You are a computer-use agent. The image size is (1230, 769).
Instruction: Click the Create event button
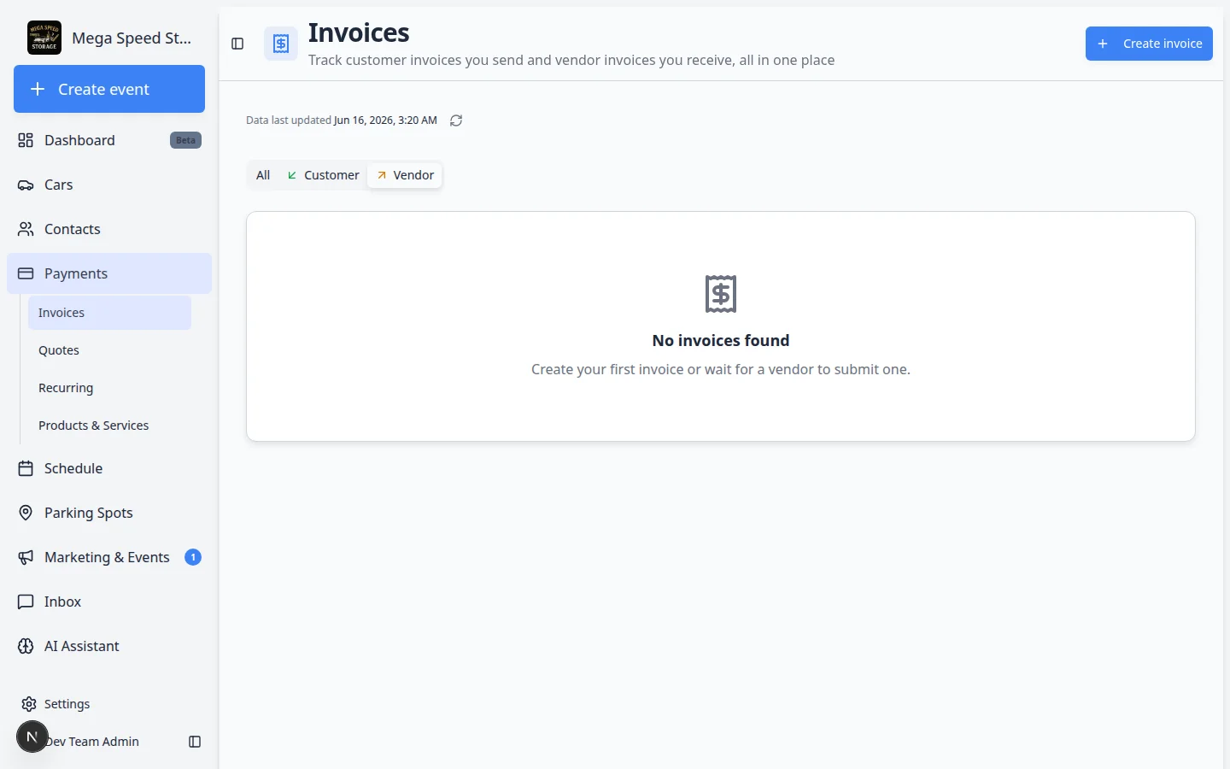[109, 89]
